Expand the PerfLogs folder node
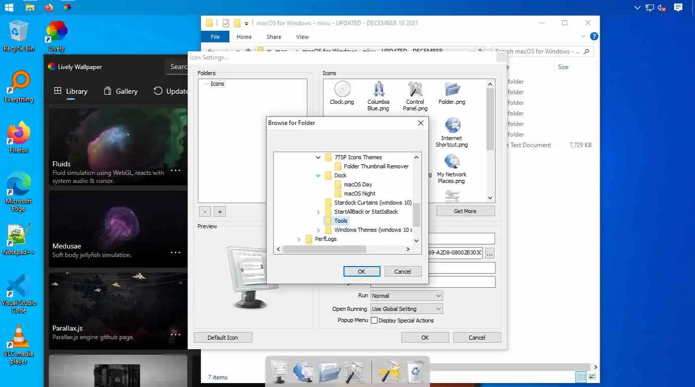The width and height of the screenshot is (695, 387). 299,239
